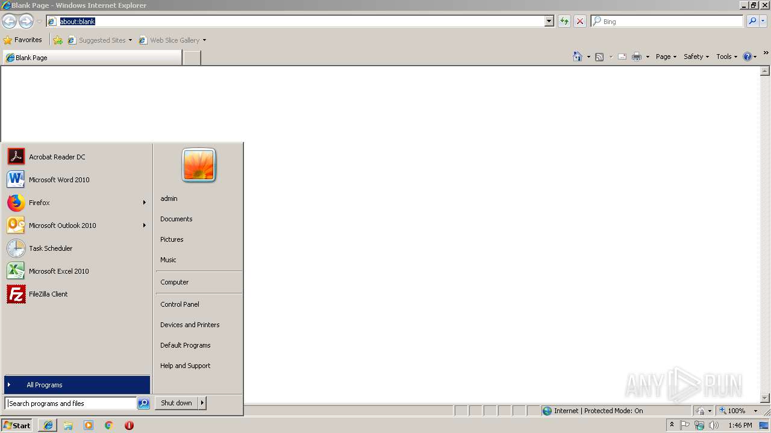Expand Firefox jump list arrow
Screen dimensions: 771x433
point(144,203)
